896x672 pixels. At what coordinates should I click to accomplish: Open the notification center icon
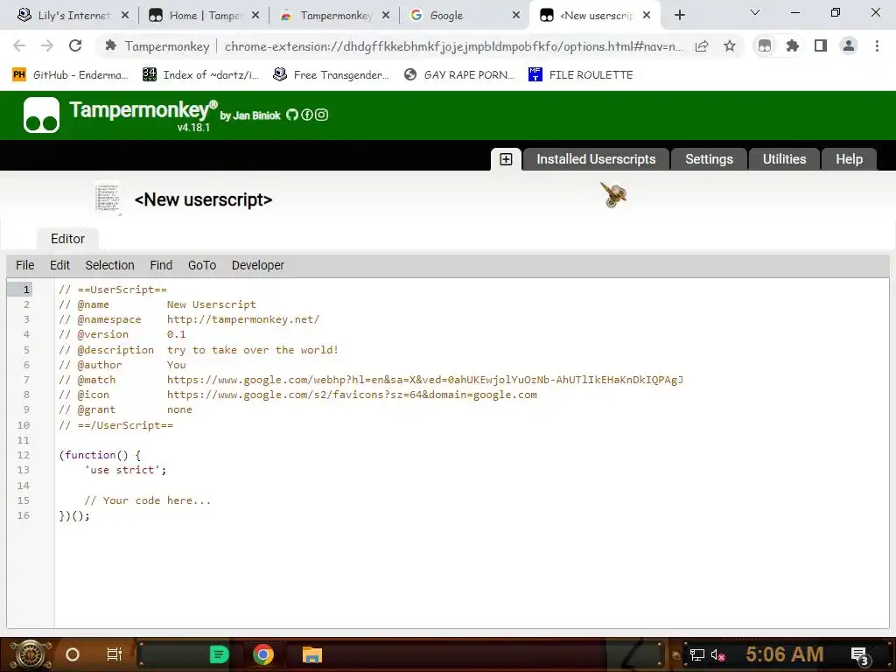861,656
